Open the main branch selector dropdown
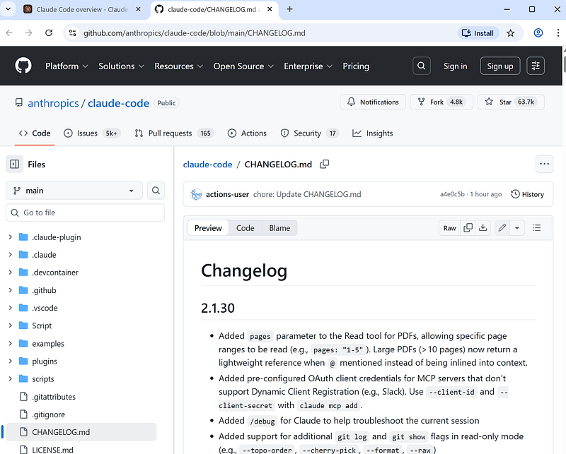 pos(74,191)
